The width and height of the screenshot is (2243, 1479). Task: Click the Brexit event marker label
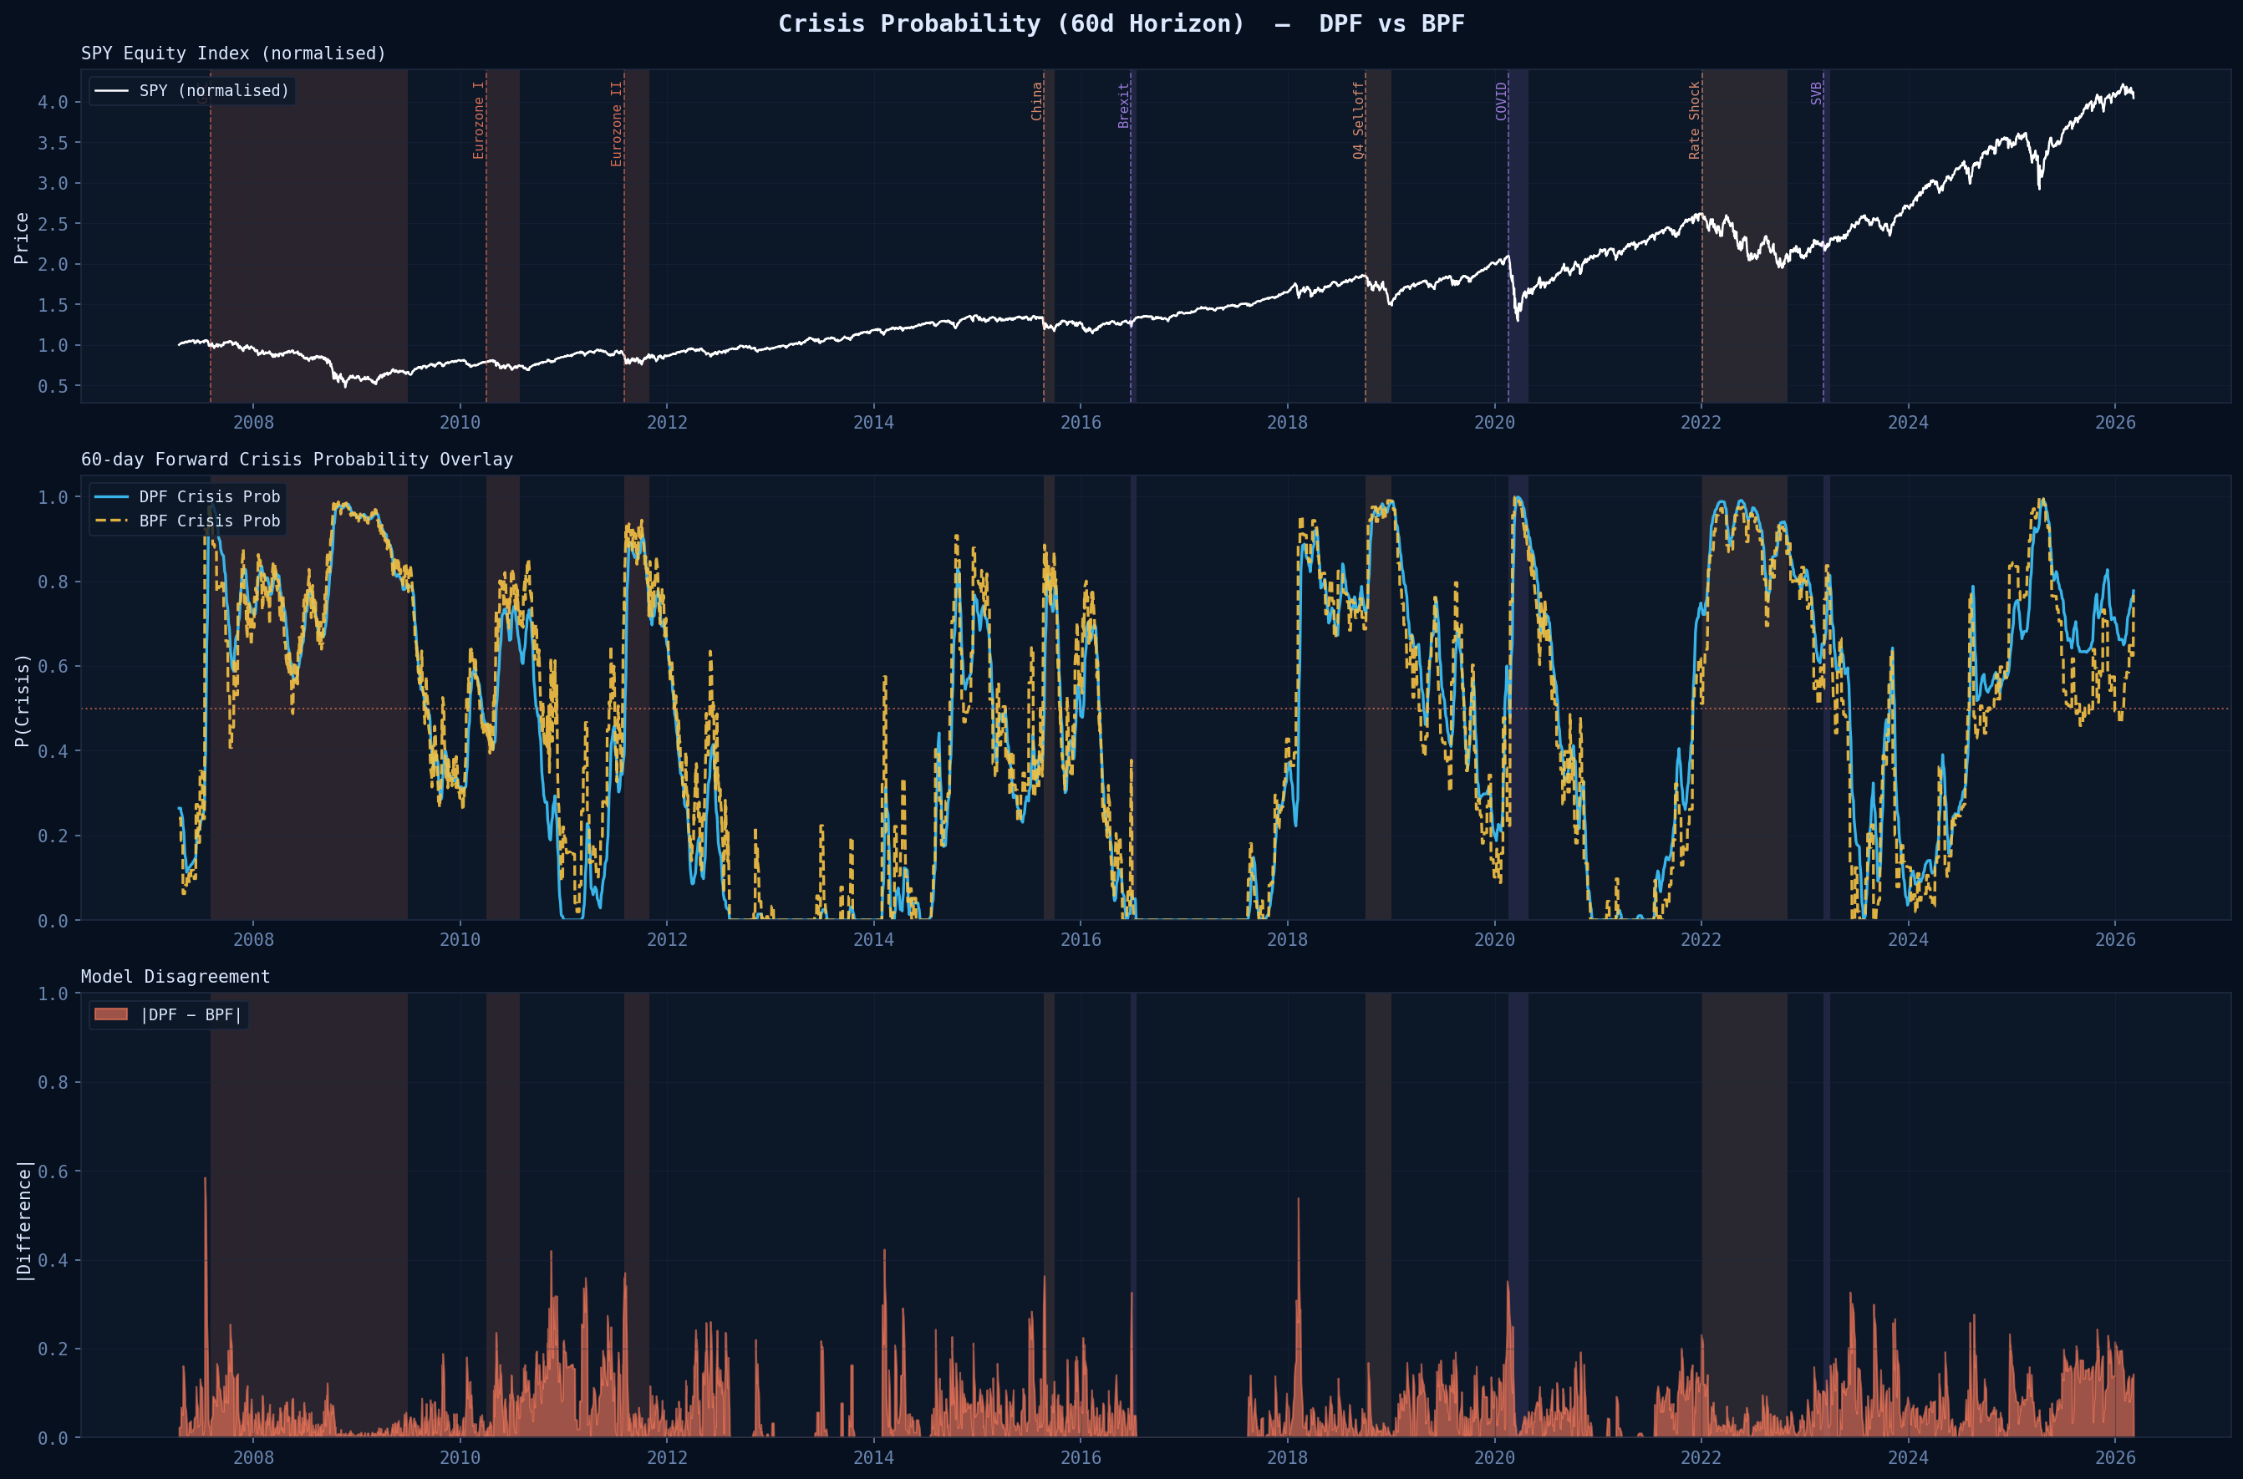coord(1123,104)
